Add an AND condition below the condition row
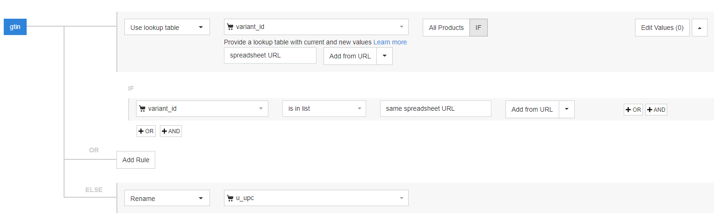 (x=171, y=131)
